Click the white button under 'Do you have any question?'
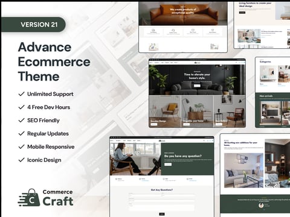Image resolution: width=290 pixels, height=217 pixels. click(x=168, y=165)
